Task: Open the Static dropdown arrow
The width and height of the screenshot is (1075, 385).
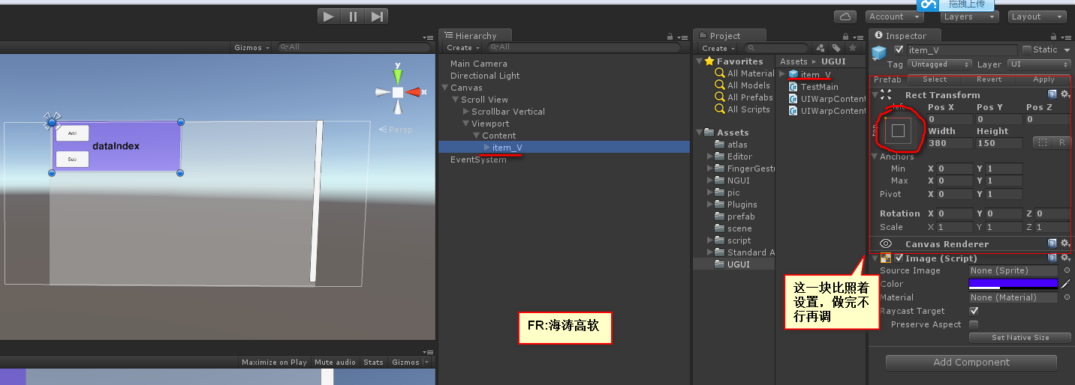Action: coord(1065,49)
